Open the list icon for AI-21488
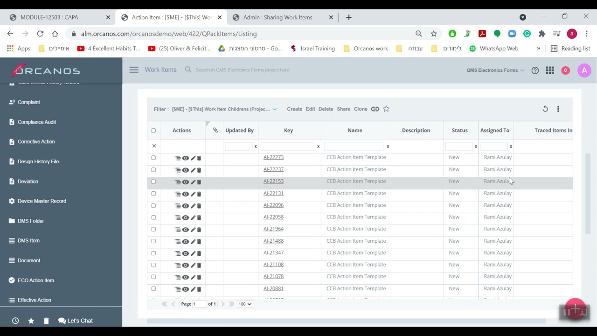 [178, 242]
